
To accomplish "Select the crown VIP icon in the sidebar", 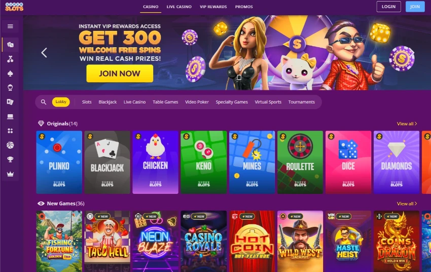I will [x=10, y=174].
